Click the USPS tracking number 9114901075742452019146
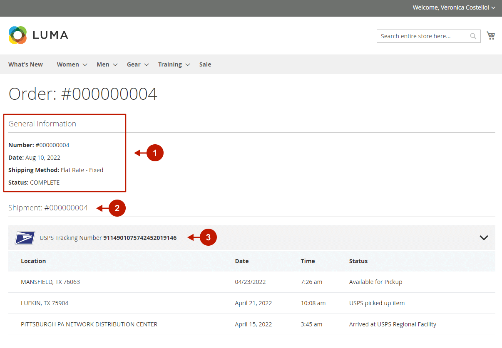 pyautogui.click(x=140, y=238)
